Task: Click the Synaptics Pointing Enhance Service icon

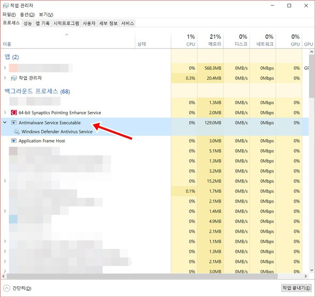Action: (14, 113)
